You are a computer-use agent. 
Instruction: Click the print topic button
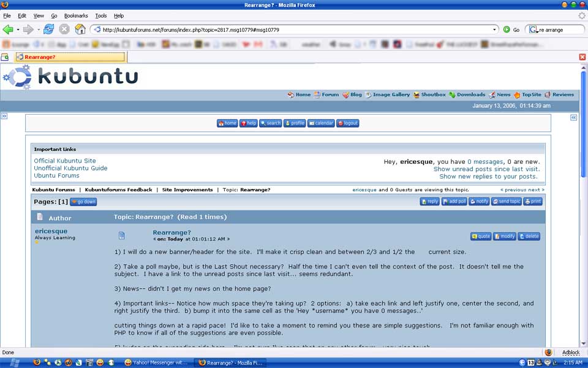pyautogui.click(x=533, y=202)
